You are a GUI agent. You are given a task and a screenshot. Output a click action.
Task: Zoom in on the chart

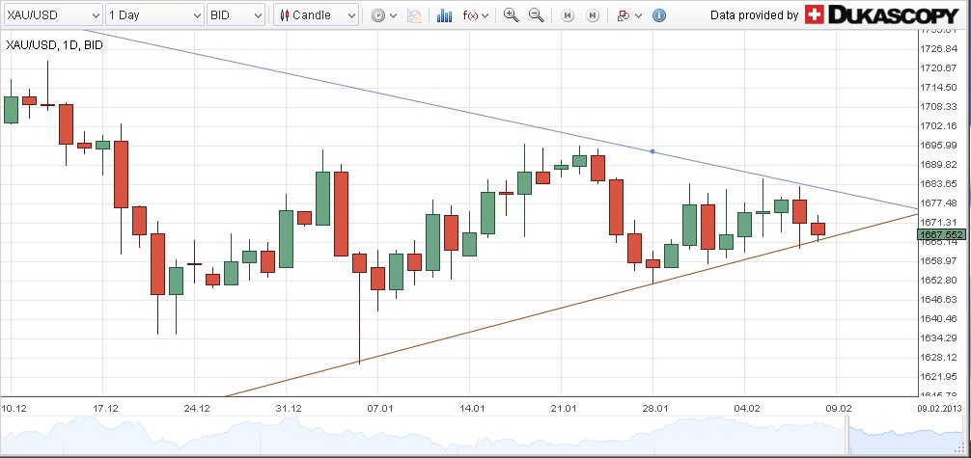(511, 15)
